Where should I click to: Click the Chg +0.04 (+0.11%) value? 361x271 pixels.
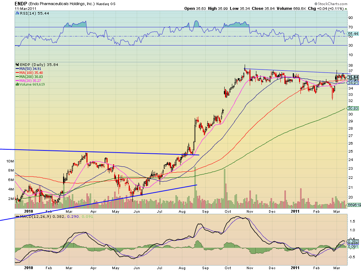[326, 8]
